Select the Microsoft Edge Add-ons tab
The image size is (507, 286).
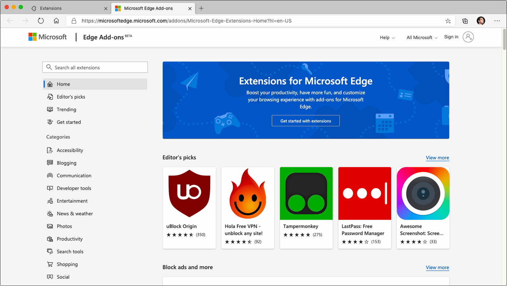coord(153,8)
